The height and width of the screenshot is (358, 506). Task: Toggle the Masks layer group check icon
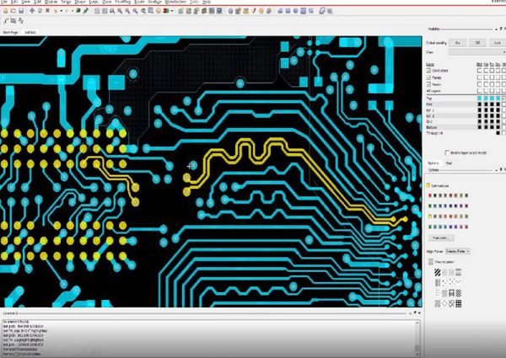click(x=428, y=84)
